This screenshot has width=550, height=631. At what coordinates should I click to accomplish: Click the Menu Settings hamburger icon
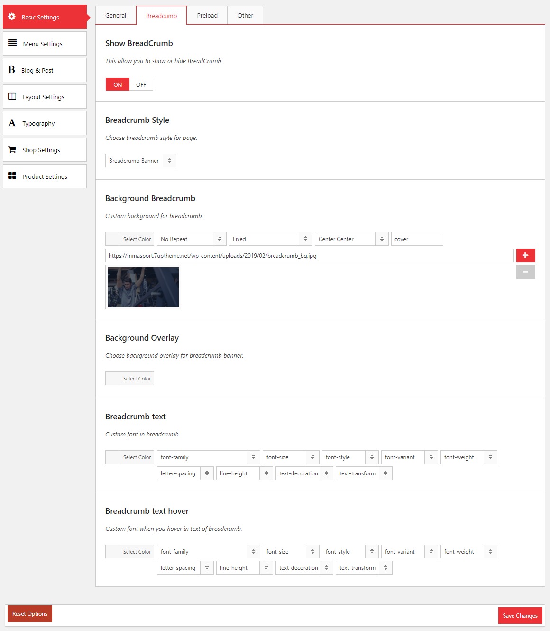point(12,43)
